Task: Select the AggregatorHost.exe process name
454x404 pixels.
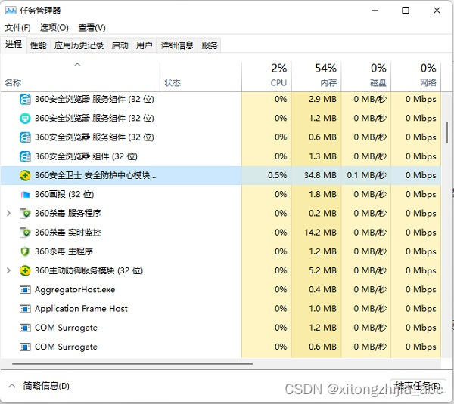Action: [x=75, y=289]
